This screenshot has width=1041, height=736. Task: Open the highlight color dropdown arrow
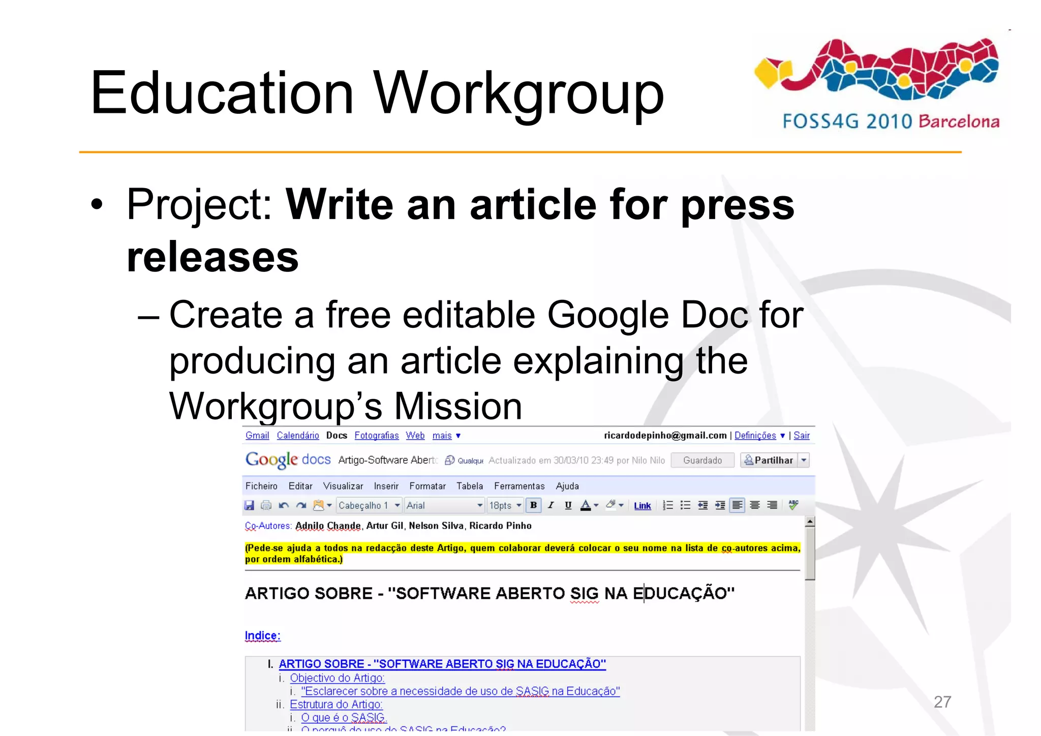pyautogui.click(x=621, y=505)
